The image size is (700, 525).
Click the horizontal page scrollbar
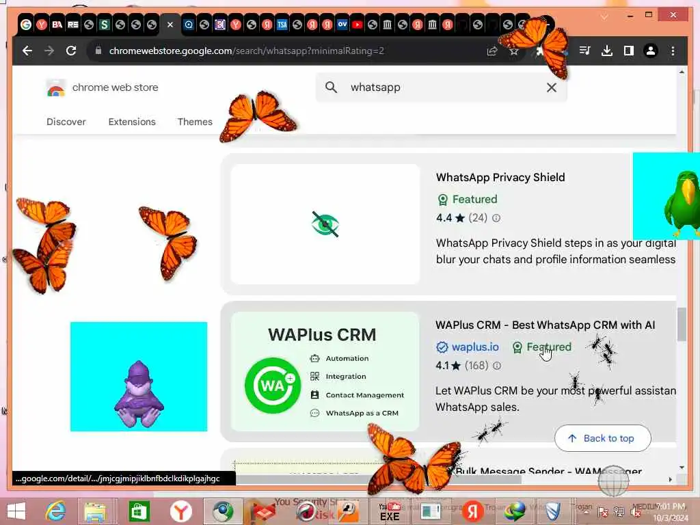pos(378,479)
